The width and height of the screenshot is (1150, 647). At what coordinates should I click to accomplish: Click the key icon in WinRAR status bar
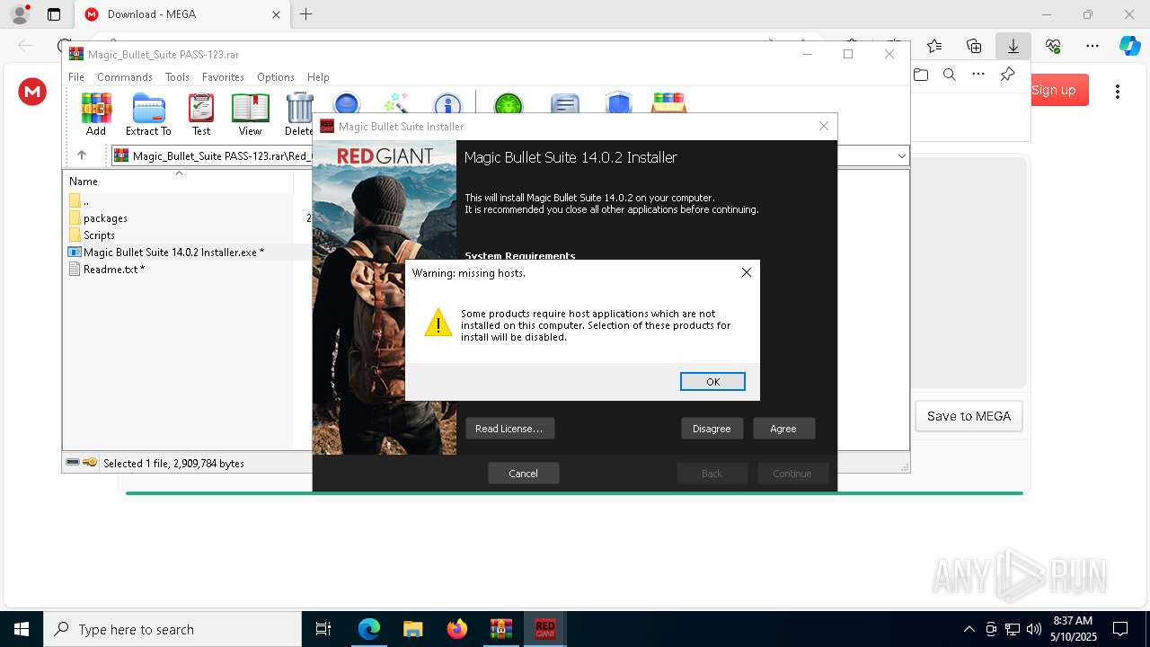tap(90, 463)
